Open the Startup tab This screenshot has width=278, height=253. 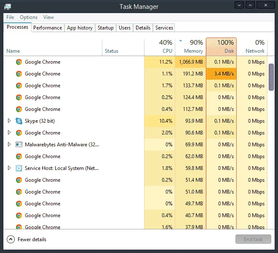pyautogui.click(x=106, y=28)
